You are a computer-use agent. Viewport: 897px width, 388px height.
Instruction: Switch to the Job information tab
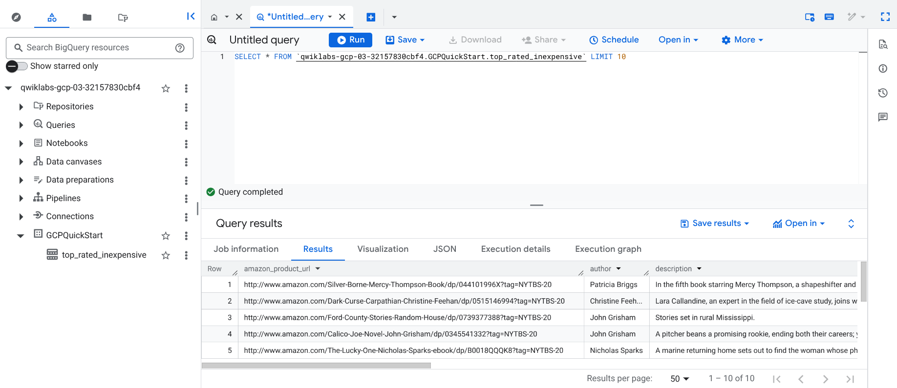(246, 249)
